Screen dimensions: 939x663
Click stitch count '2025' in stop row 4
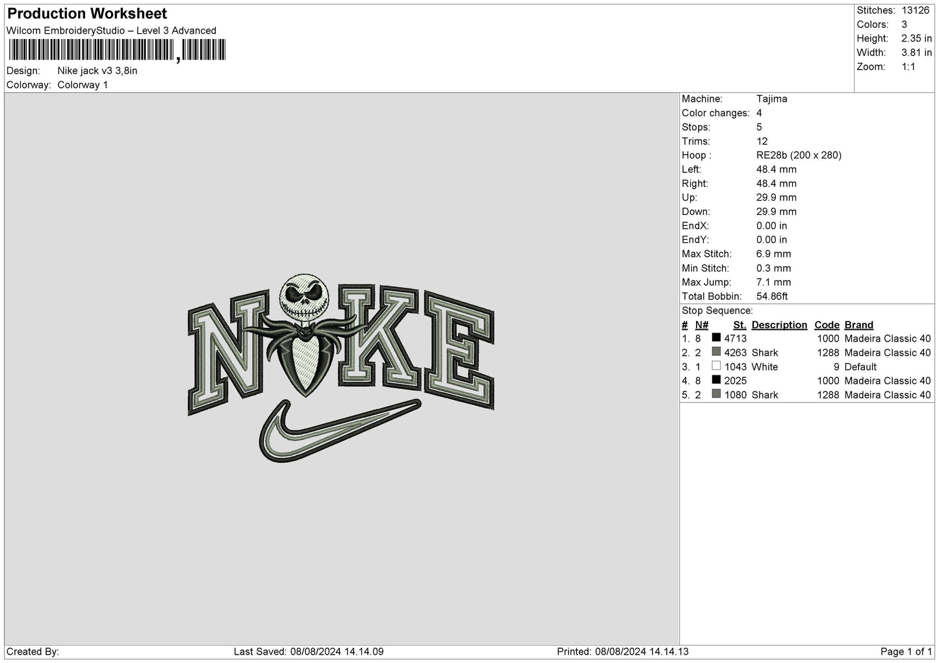(736, 381)
